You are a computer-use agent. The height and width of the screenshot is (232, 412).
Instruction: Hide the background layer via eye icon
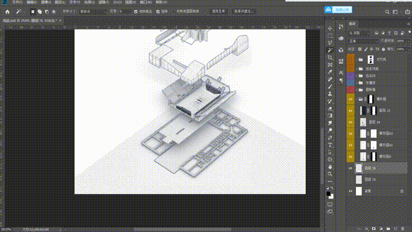click(x=350, y=191)
